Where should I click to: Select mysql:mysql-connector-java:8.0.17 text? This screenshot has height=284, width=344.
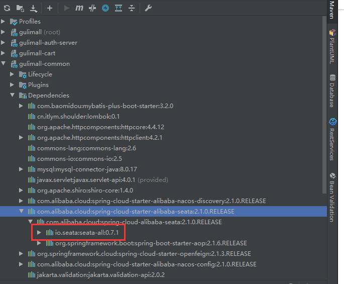tap(87, 169)
